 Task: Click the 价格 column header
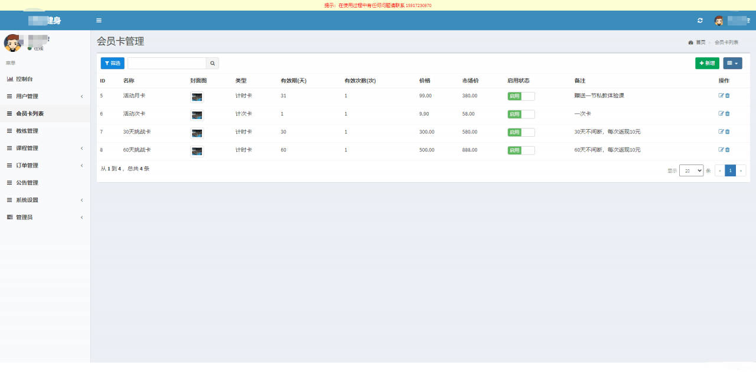coord(425,81)
